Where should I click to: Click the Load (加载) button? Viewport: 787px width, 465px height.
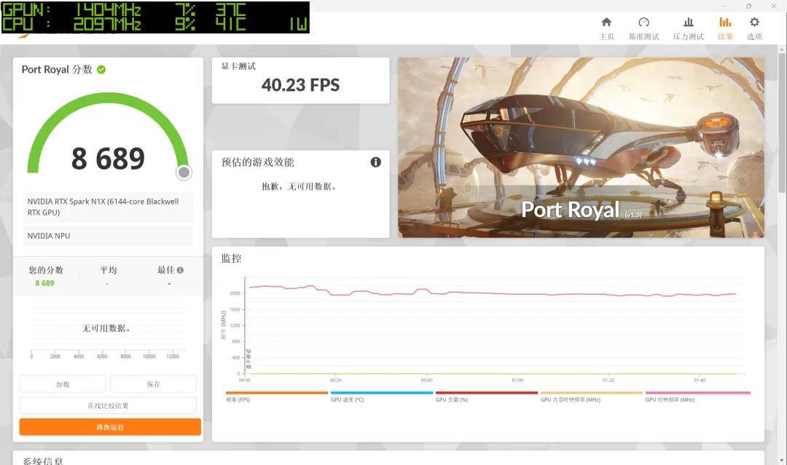(63, 384)
